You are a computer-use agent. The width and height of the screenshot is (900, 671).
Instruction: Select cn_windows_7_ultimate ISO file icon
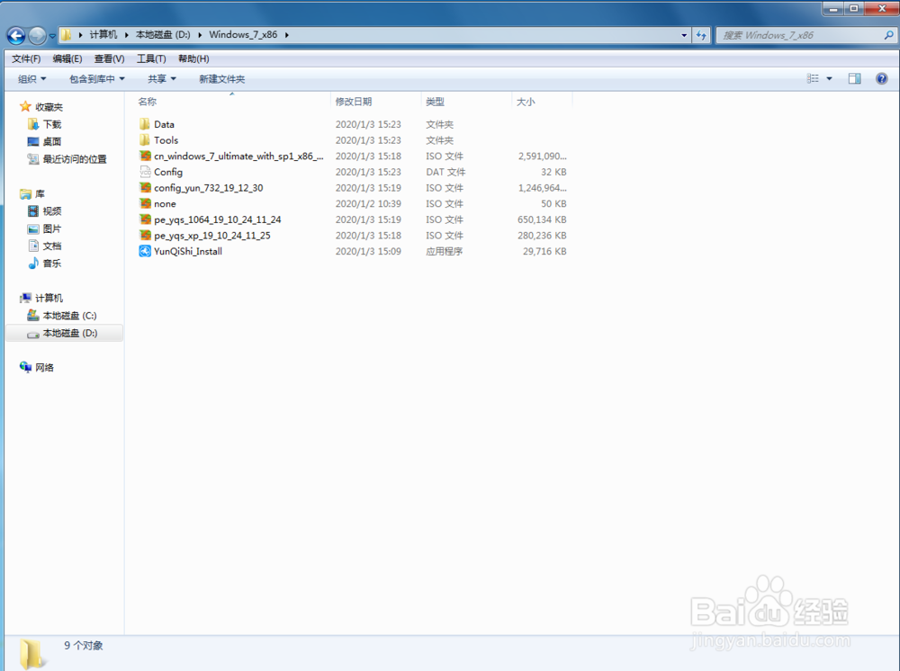click(x=145, y=156)
